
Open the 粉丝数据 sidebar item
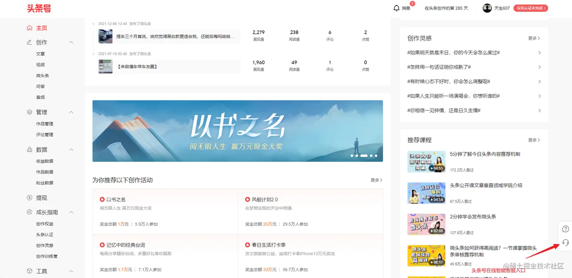(45, 183)
